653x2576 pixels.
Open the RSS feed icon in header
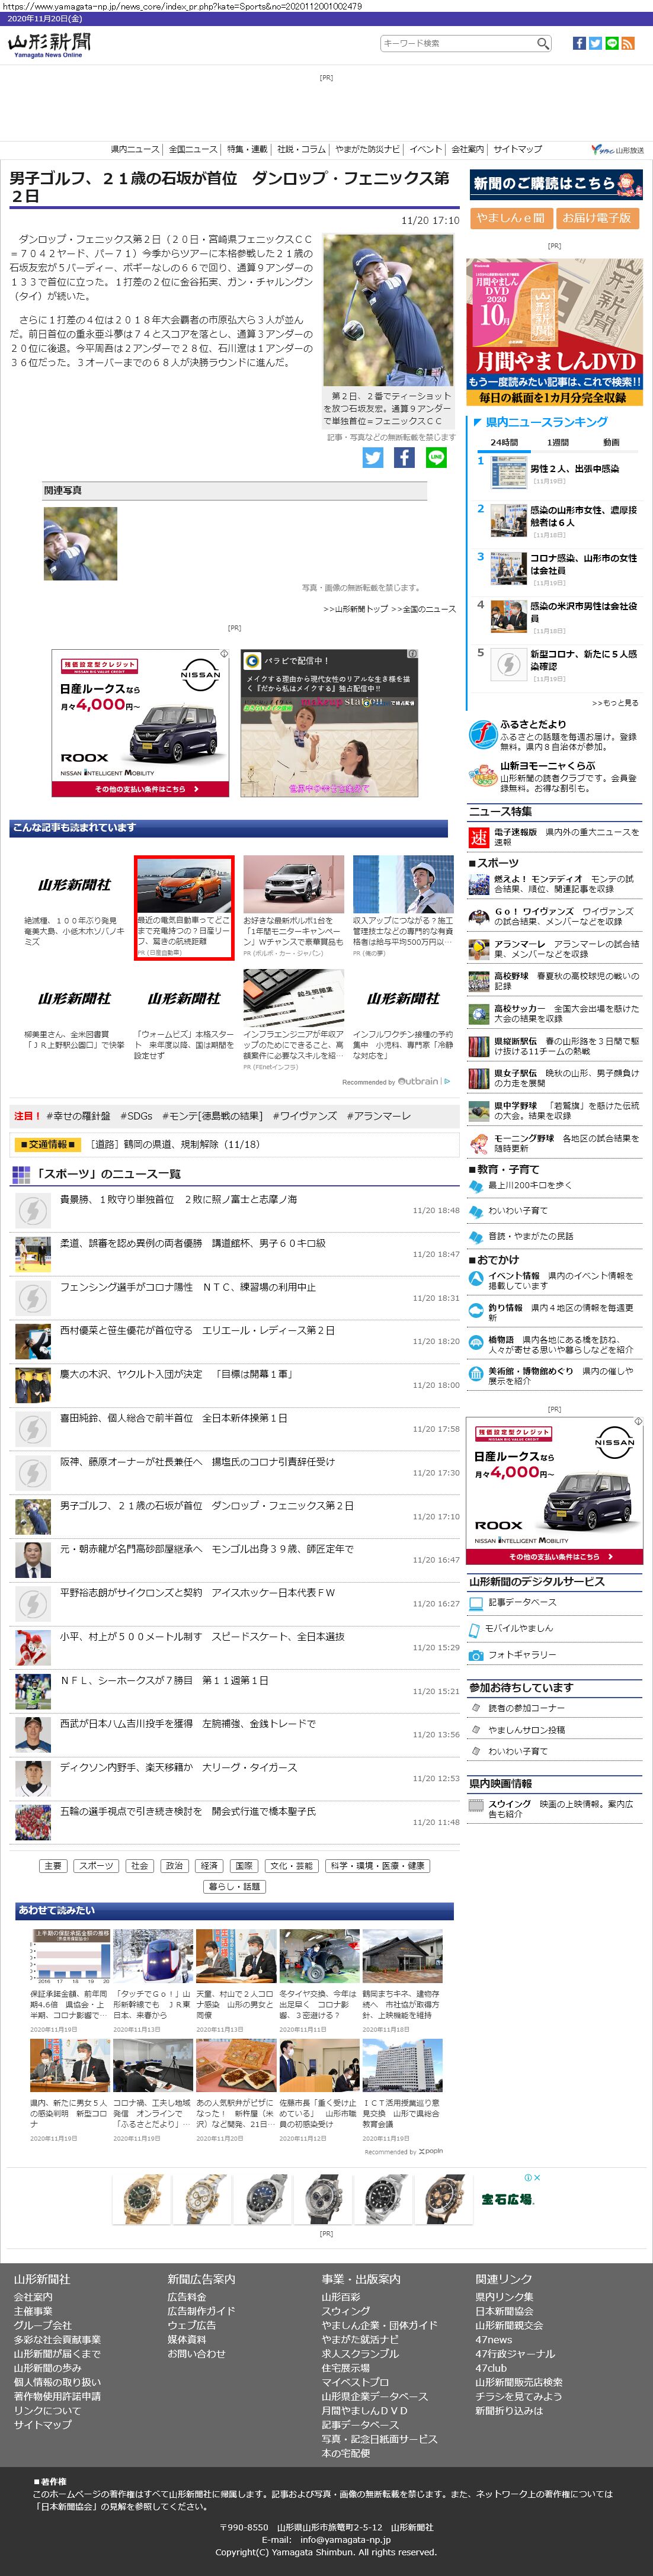tap(628, 43)
